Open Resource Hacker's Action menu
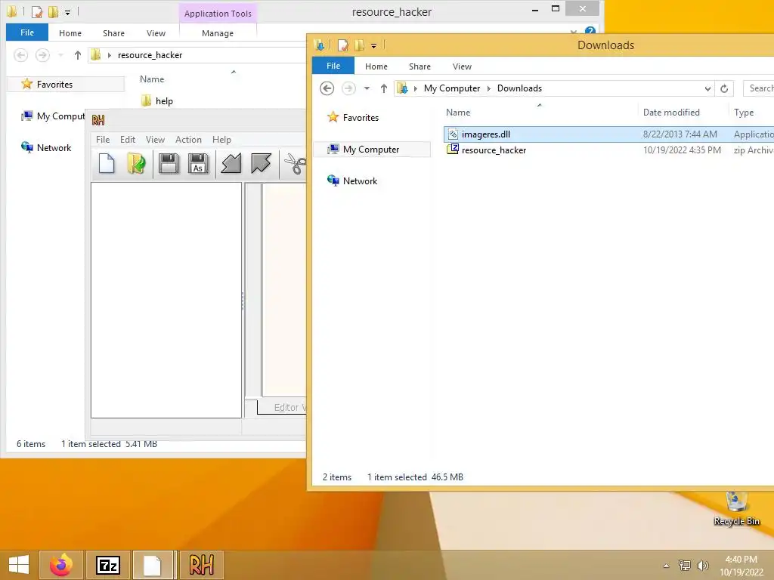774x580 pixels. [x=188, y=140]
